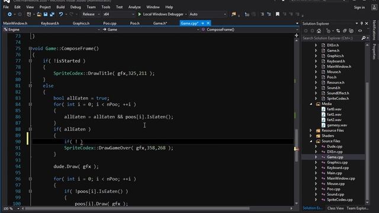
Task: Click the Save floppy disk icon
Action: [x=46, y=14]
